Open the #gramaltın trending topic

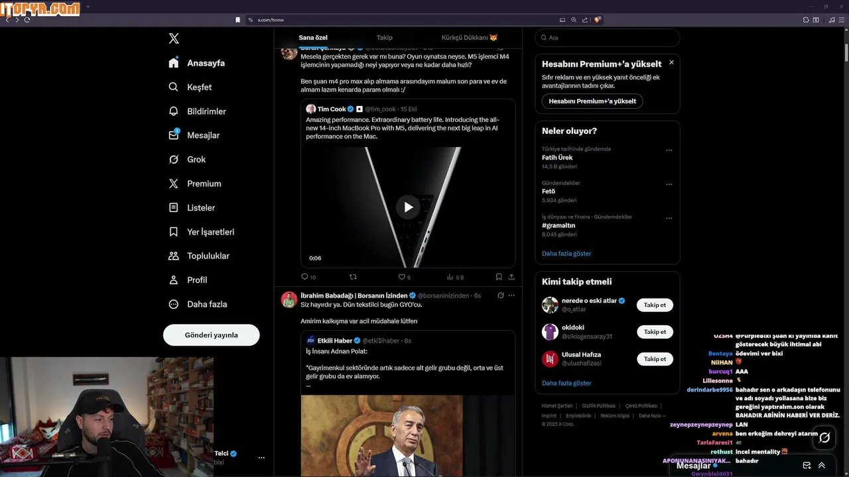click(558, 225)
